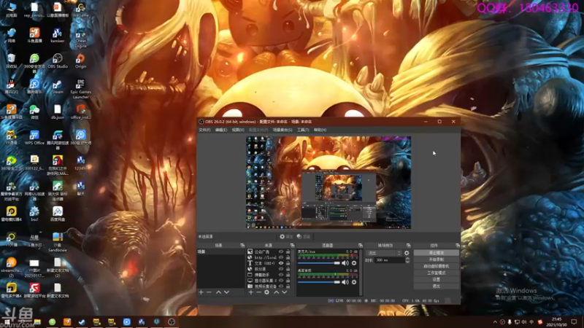Image resolution: width=584 pixels, height=328 pixels.
Task: Mute the 麦克风/Aux speaker icon
Action: pyautogui.click(x=345, y=263)
